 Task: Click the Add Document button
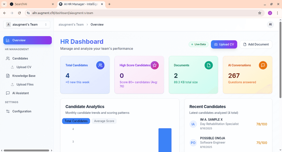(256, 44)
